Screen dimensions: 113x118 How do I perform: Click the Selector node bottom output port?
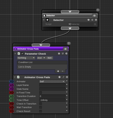(x=70, y=28)
